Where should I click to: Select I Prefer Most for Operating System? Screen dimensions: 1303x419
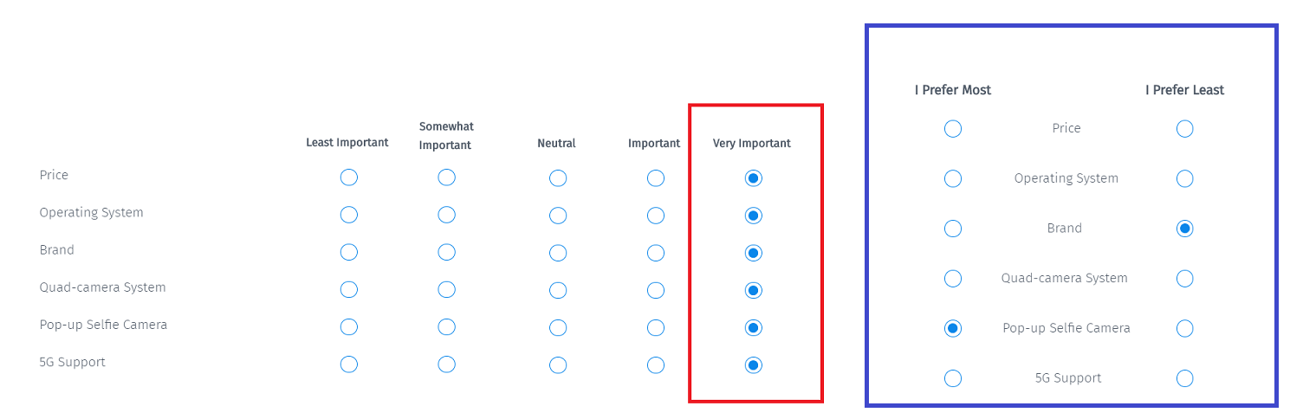[x=953, y=179]
